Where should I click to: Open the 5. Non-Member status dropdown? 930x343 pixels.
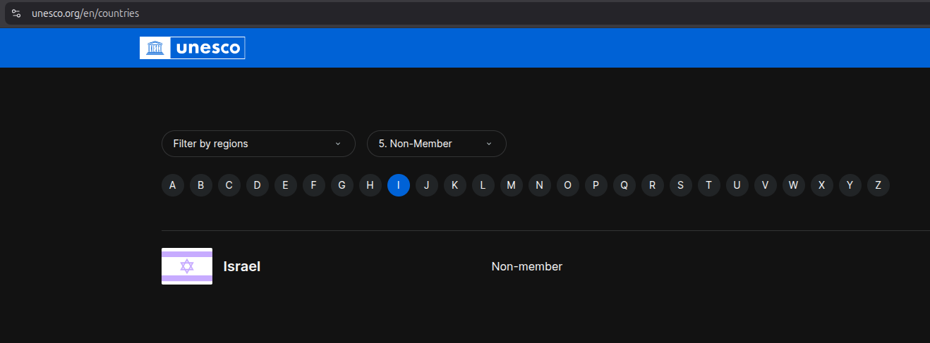[436, 144]
